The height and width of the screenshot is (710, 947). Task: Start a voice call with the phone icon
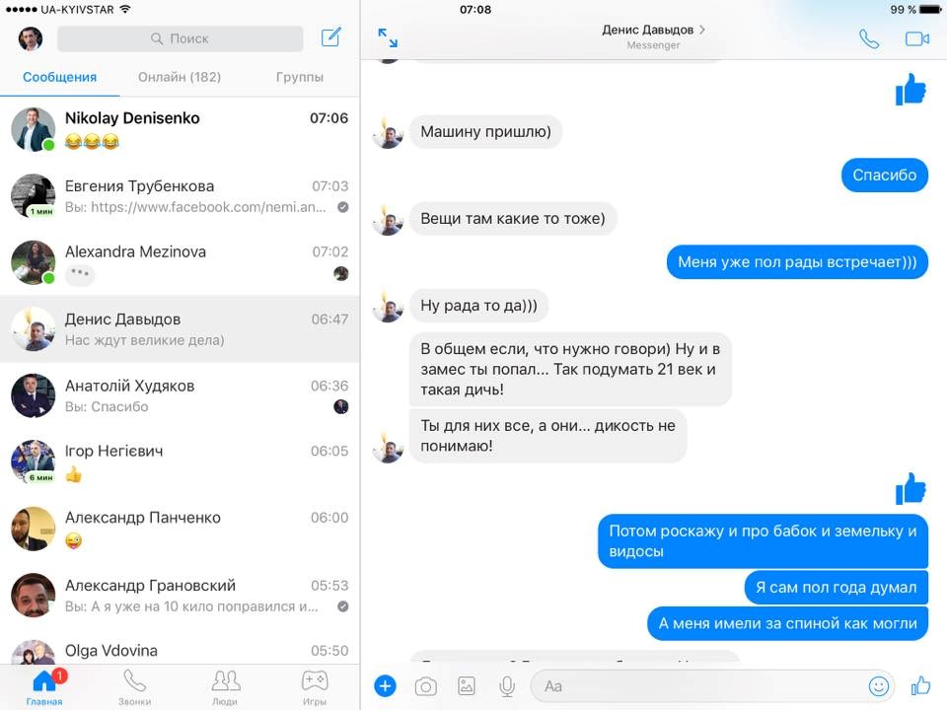pos(868,38)
